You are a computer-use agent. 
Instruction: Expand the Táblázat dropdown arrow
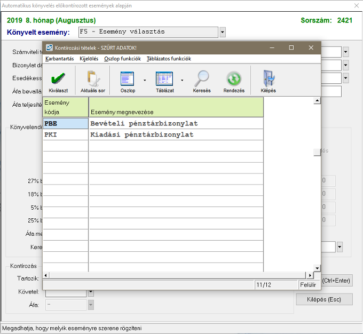182,80
